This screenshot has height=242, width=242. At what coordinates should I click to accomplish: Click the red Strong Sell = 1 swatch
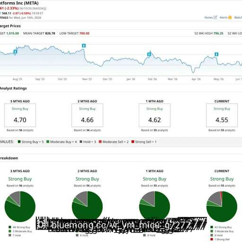(x=133, y=142)
